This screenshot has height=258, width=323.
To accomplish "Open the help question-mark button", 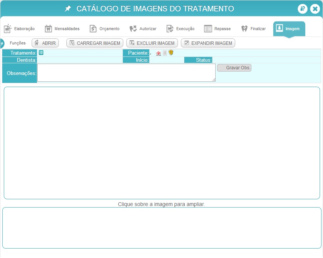I will (302, 9).
